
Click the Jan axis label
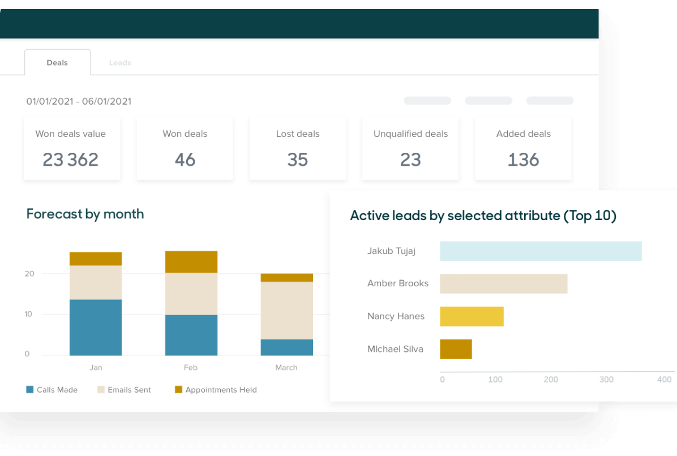coord(96,368)
